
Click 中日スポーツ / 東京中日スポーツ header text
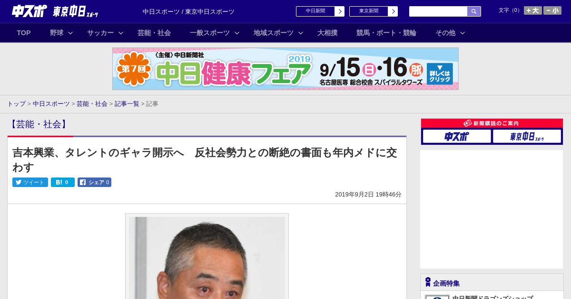[188, 12]
